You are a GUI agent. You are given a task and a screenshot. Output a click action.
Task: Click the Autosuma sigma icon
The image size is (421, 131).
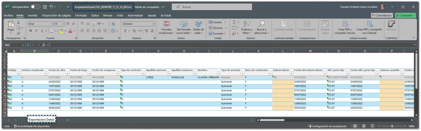pos(234,22)
